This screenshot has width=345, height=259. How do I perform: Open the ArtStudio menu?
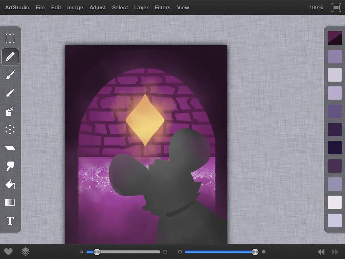(17, 8)
